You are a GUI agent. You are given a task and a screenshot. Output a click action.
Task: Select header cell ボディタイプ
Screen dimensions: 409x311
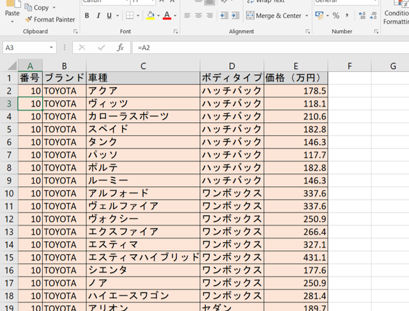pos(232,78)
